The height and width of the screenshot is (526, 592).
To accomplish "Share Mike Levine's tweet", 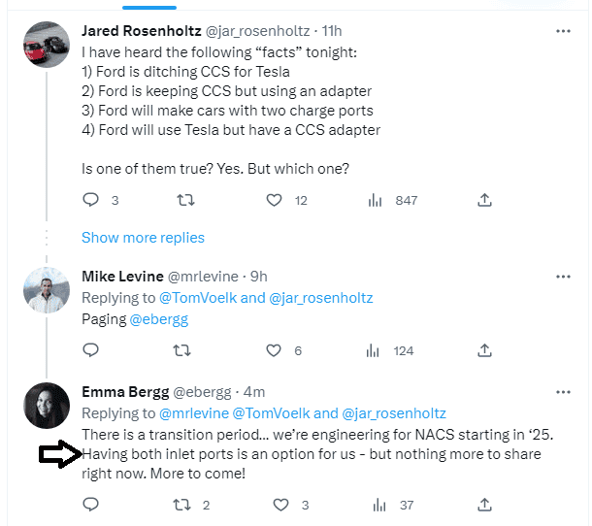I will (484, 350).
